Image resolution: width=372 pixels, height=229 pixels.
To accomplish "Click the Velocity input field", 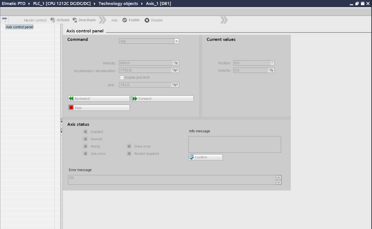I will tap(146, 63).
